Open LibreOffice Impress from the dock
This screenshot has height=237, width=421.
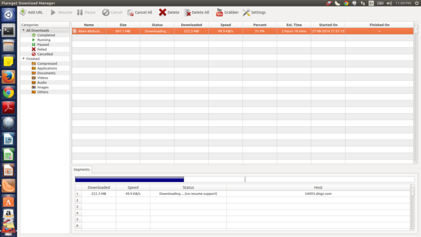[x=8, y=171]
